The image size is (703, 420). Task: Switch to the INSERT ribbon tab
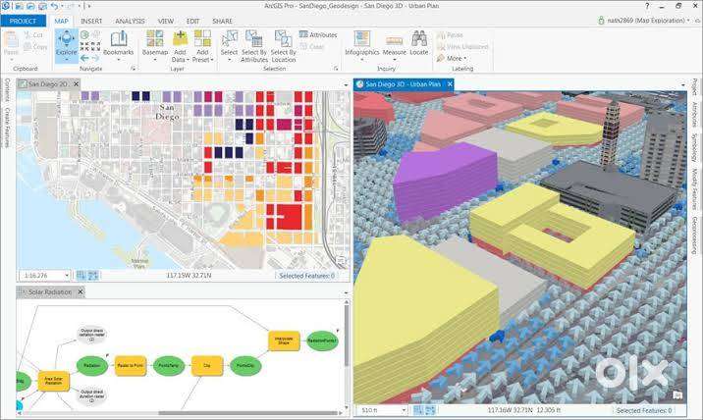[91, 21]
